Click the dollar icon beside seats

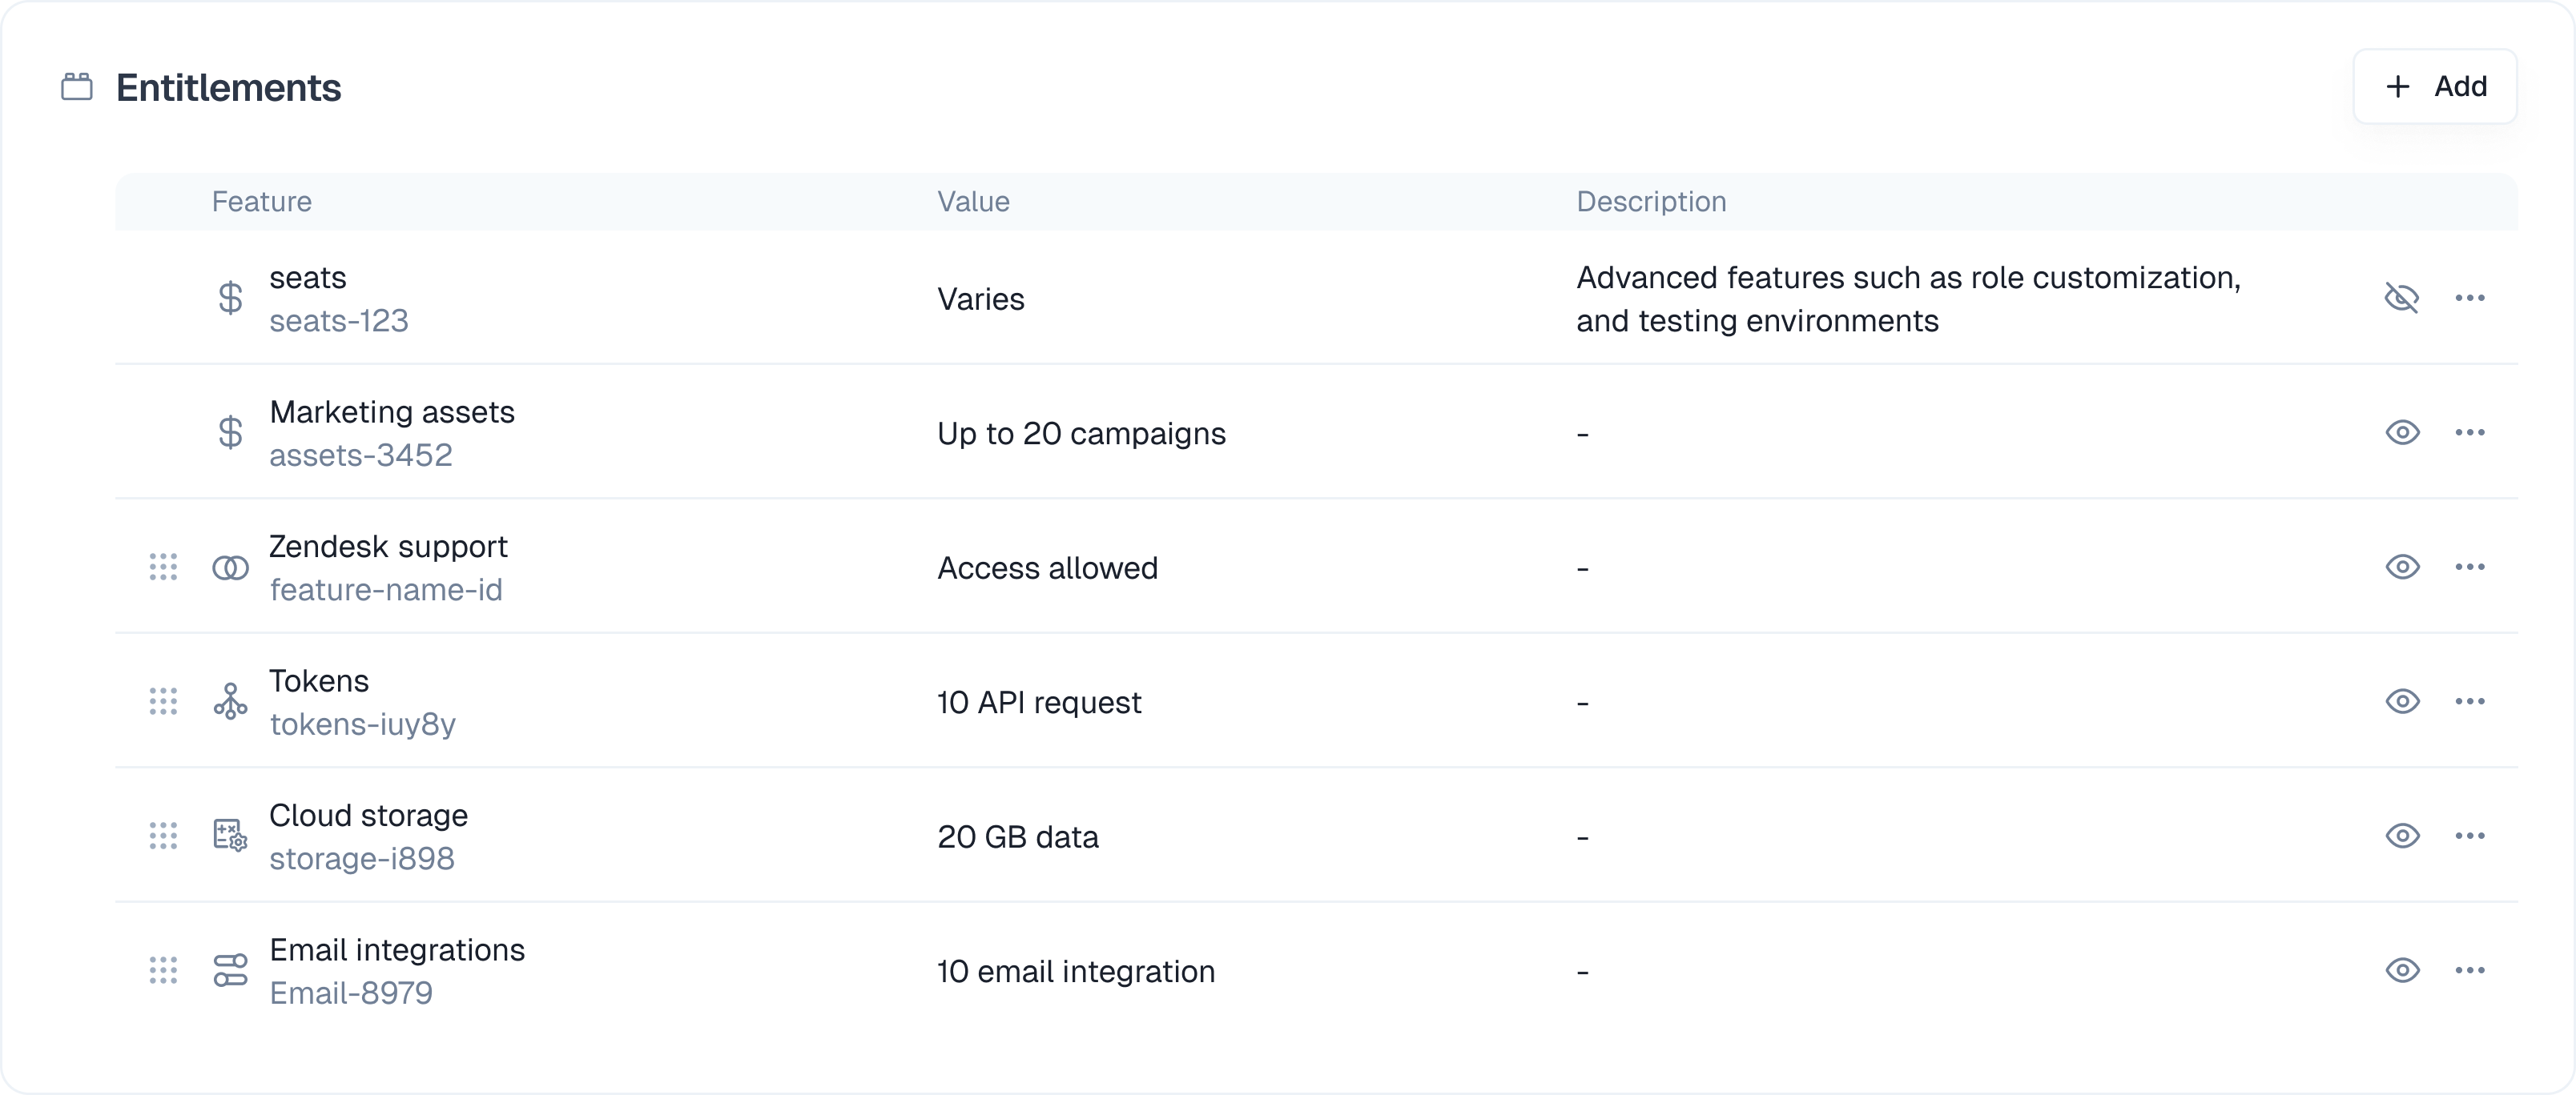point(230,298)
